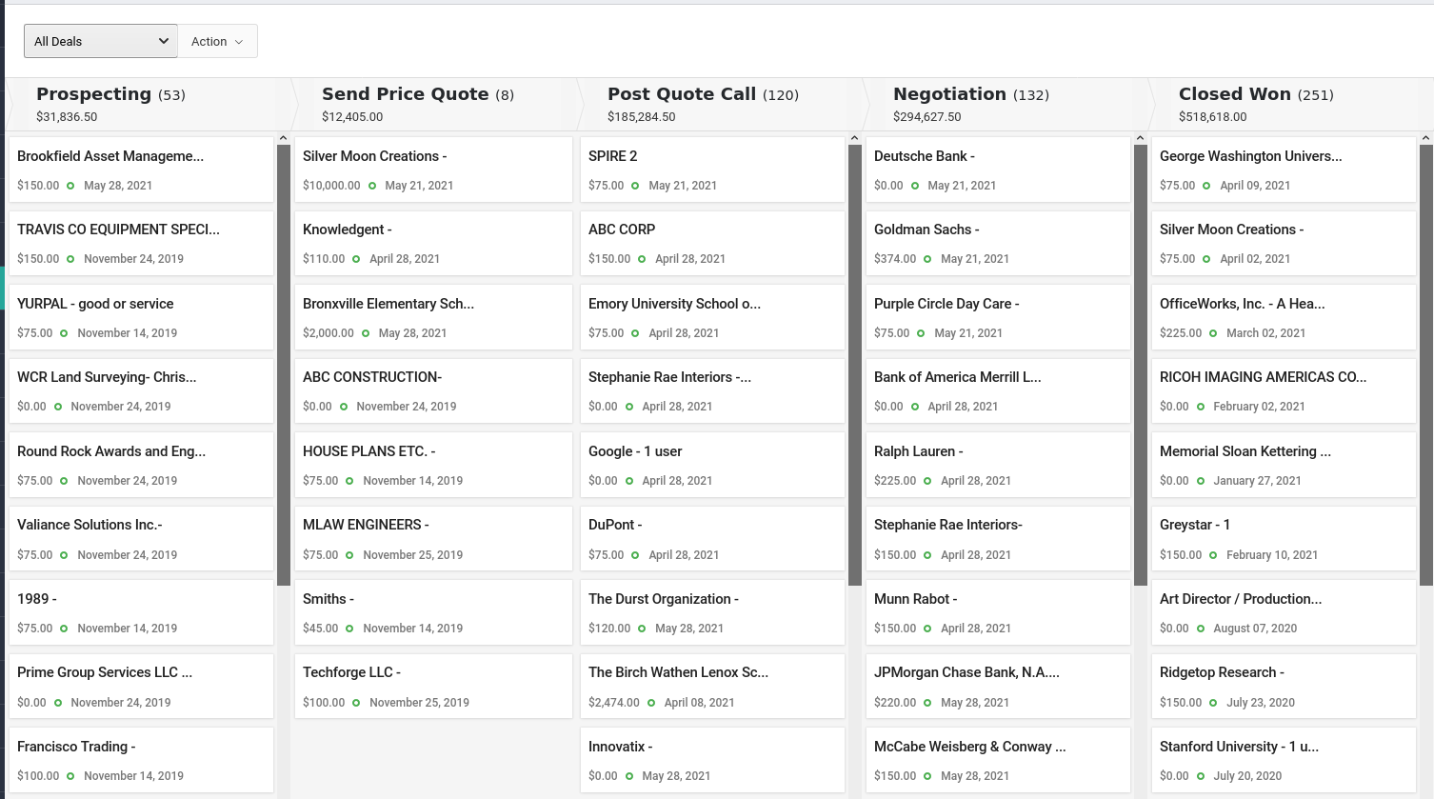Open The Durst Organization deal

[x=712, y=612]
